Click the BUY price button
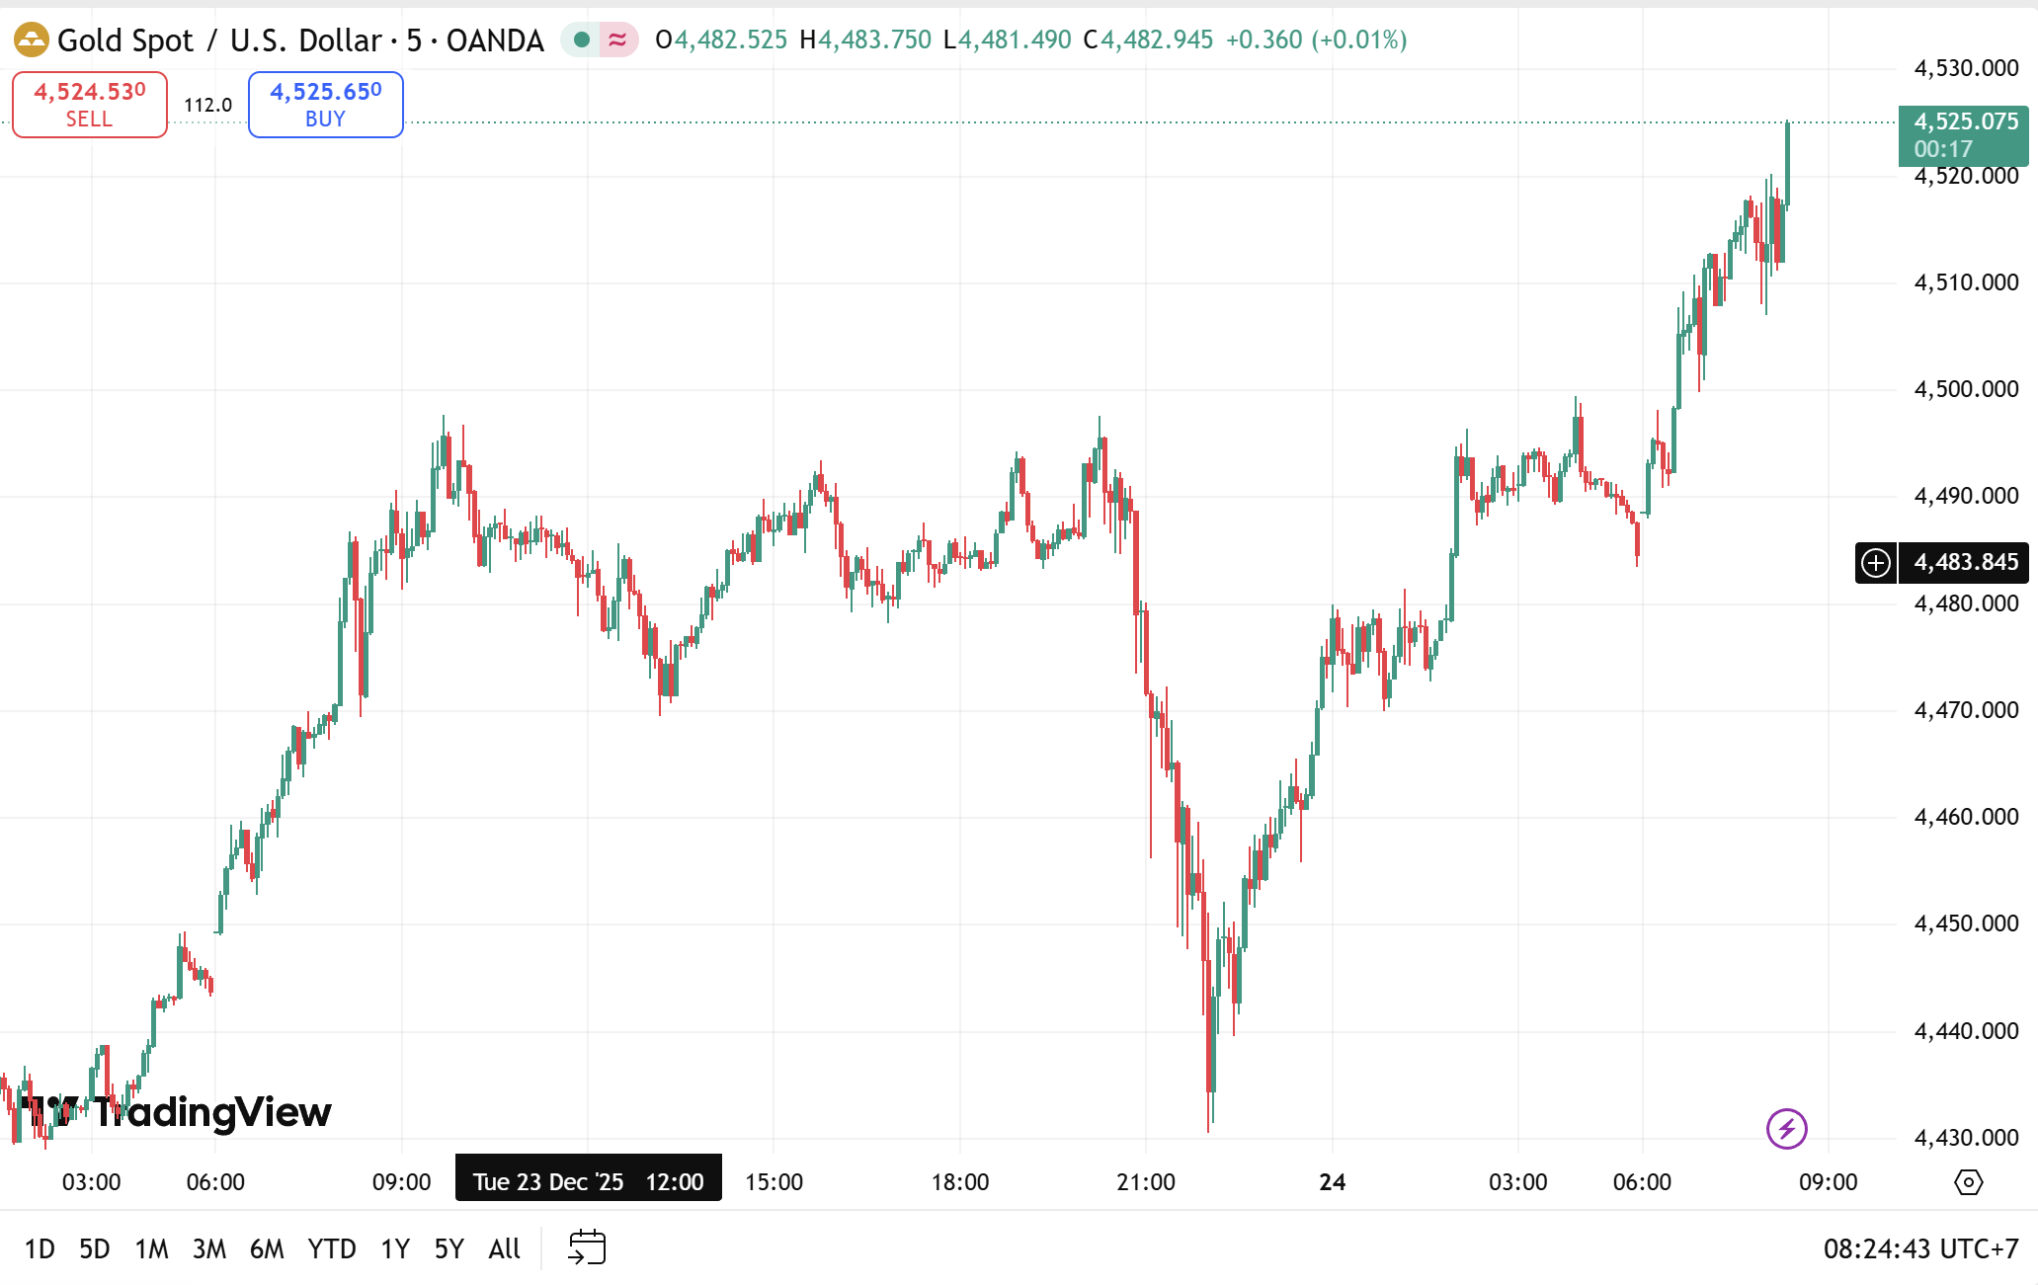The width and height of the screenshot is (2038, 1285). 325,105
